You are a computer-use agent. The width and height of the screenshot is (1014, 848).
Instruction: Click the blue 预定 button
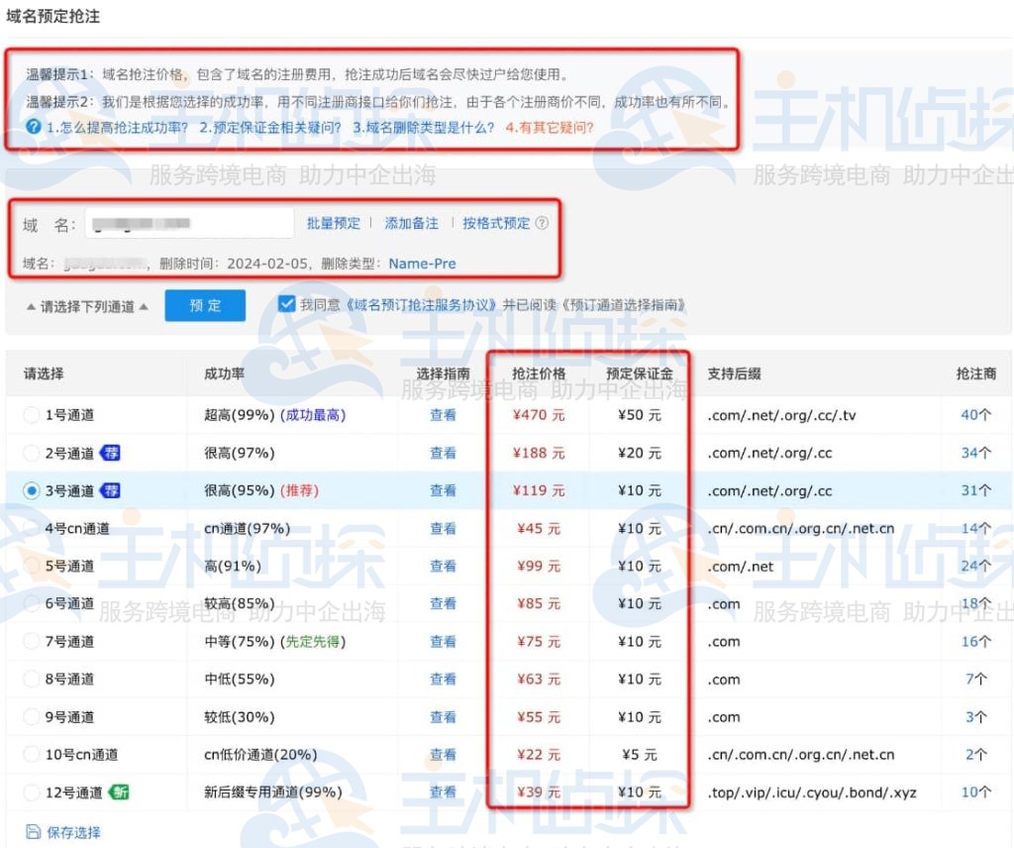[205, 305]
